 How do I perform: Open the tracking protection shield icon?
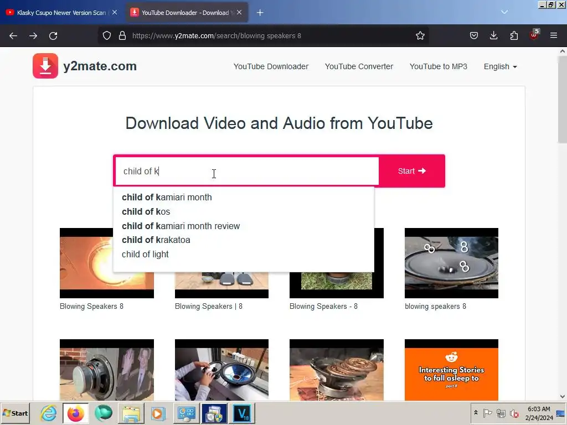pos(107,36)
